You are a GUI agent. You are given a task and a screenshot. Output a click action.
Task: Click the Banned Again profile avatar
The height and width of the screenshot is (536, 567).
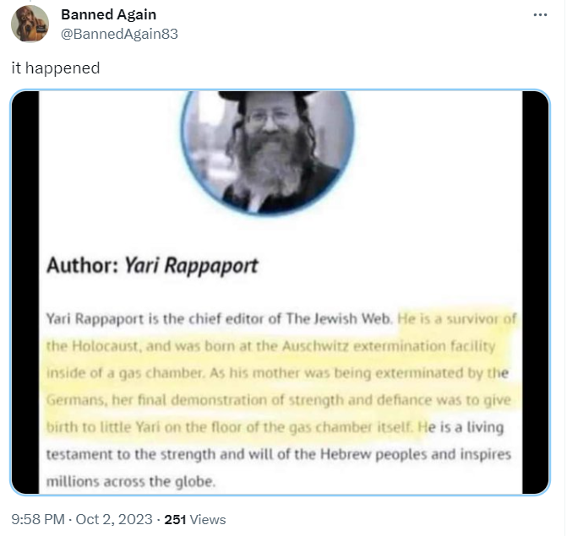point(30,24)
